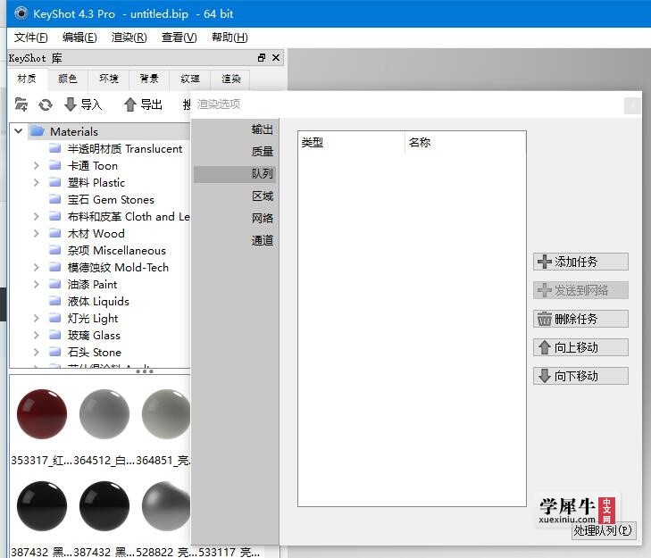Click the three-dot panel splitter handle
The image size is (651, 558).
(145, 371)
